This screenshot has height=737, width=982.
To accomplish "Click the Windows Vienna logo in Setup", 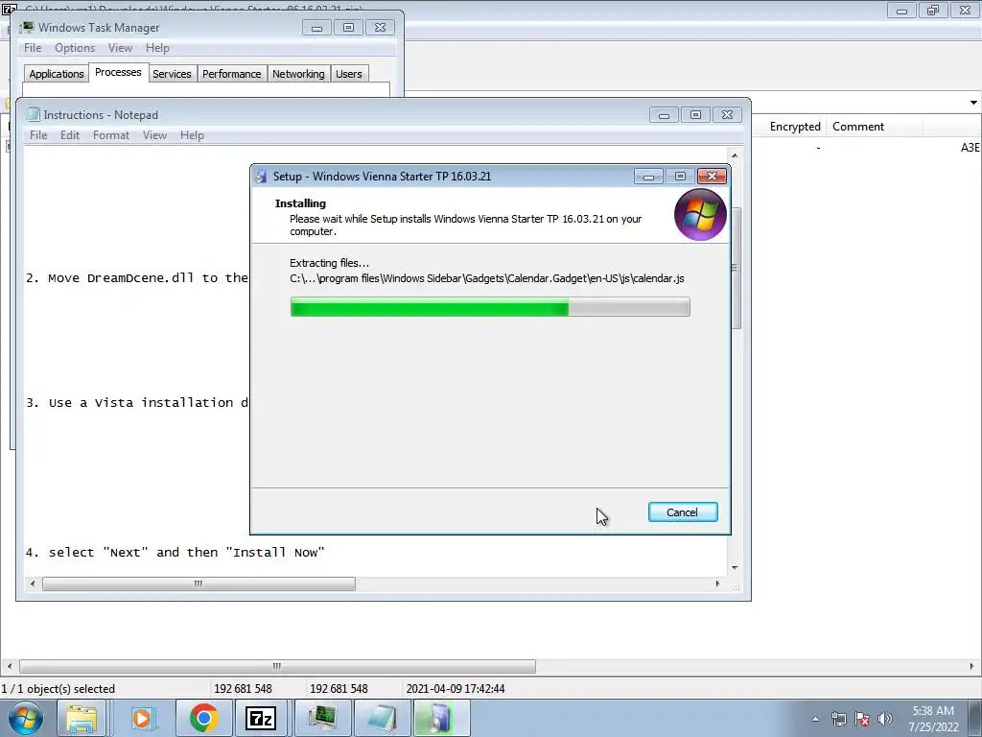I will pyautogui.click(x=700, y=214).
